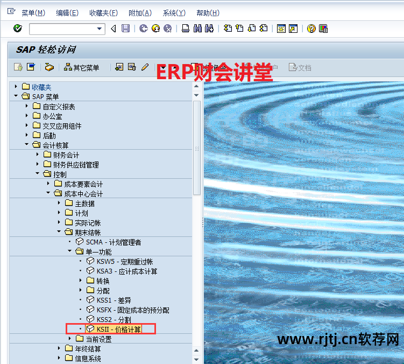Click the Delete Favorites icon
This screenshot has width=404, height=364.
click(x=132, y=67)
